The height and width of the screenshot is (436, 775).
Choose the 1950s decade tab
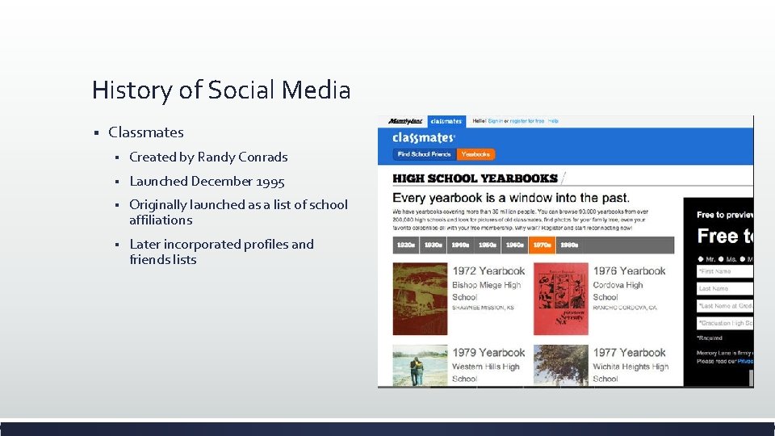(488, 245)
